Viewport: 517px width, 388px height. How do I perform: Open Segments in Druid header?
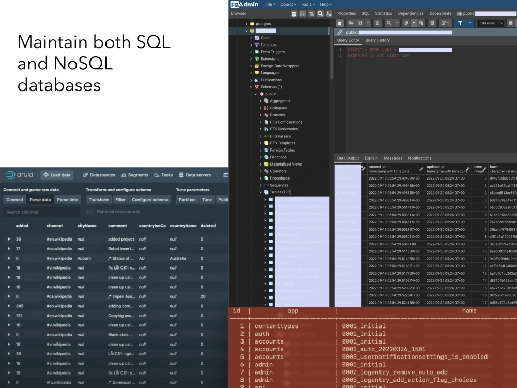[x=135, y=175]
